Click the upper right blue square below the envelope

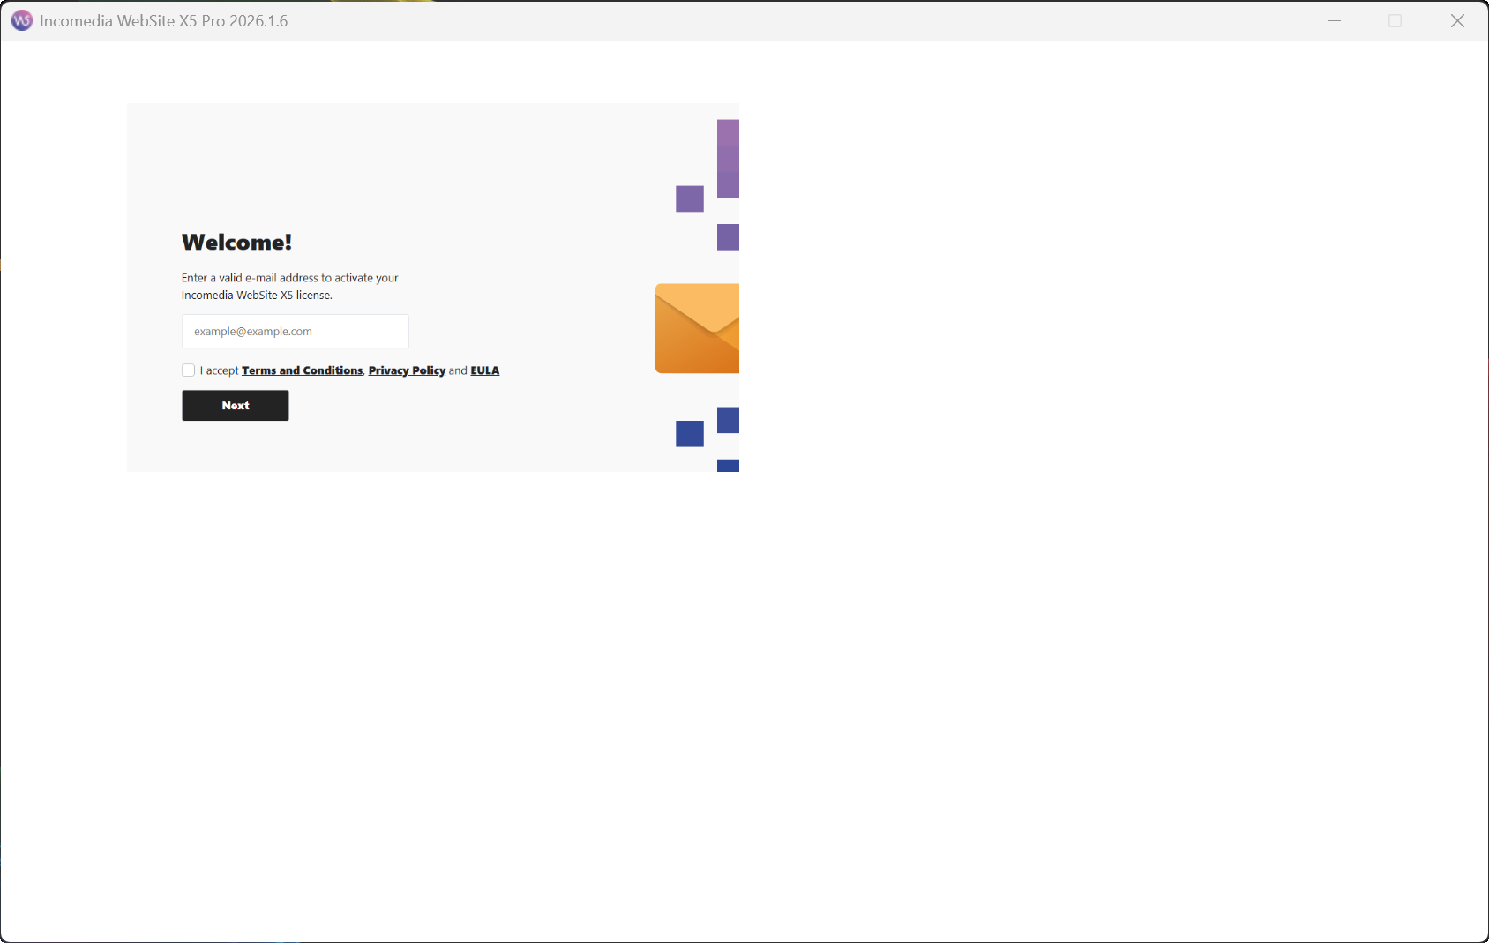tap(728, 420)
